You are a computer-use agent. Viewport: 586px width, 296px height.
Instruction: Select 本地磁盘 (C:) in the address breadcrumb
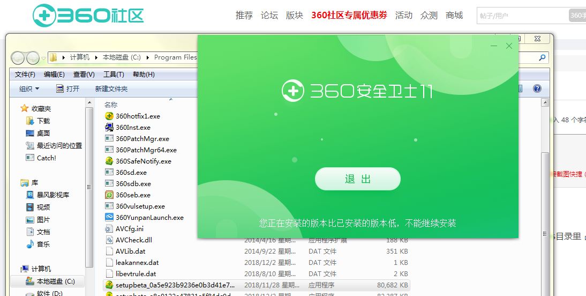tap(122, 57)
